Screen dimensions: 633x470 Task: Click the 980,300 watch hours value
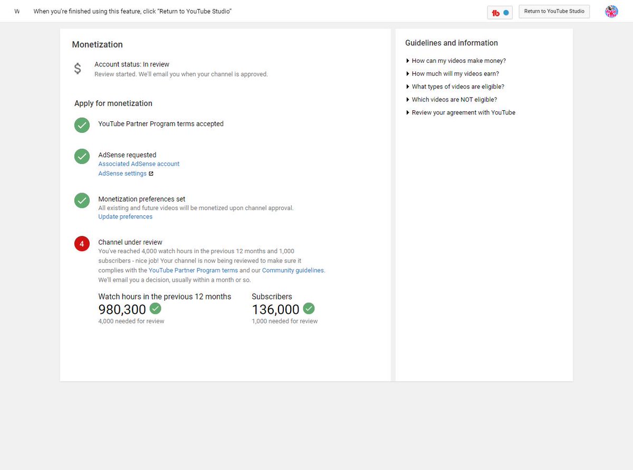point(122,310)
